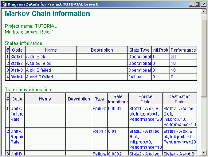
Task: Minimize the Diagram Details window
Action: [191, 4]
